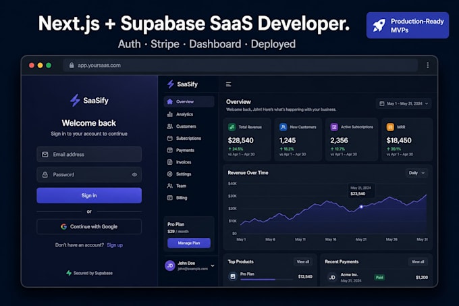Open the Subscriptions menu item
This screenshot has width=459, height=306.
point(189,138)
